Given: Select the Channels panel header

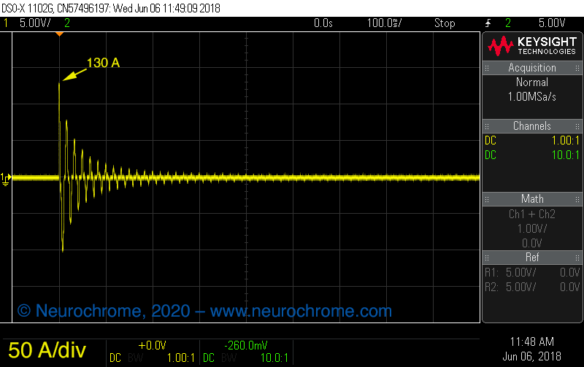Looking at the screenshot, I should click(x=532, y=126).
